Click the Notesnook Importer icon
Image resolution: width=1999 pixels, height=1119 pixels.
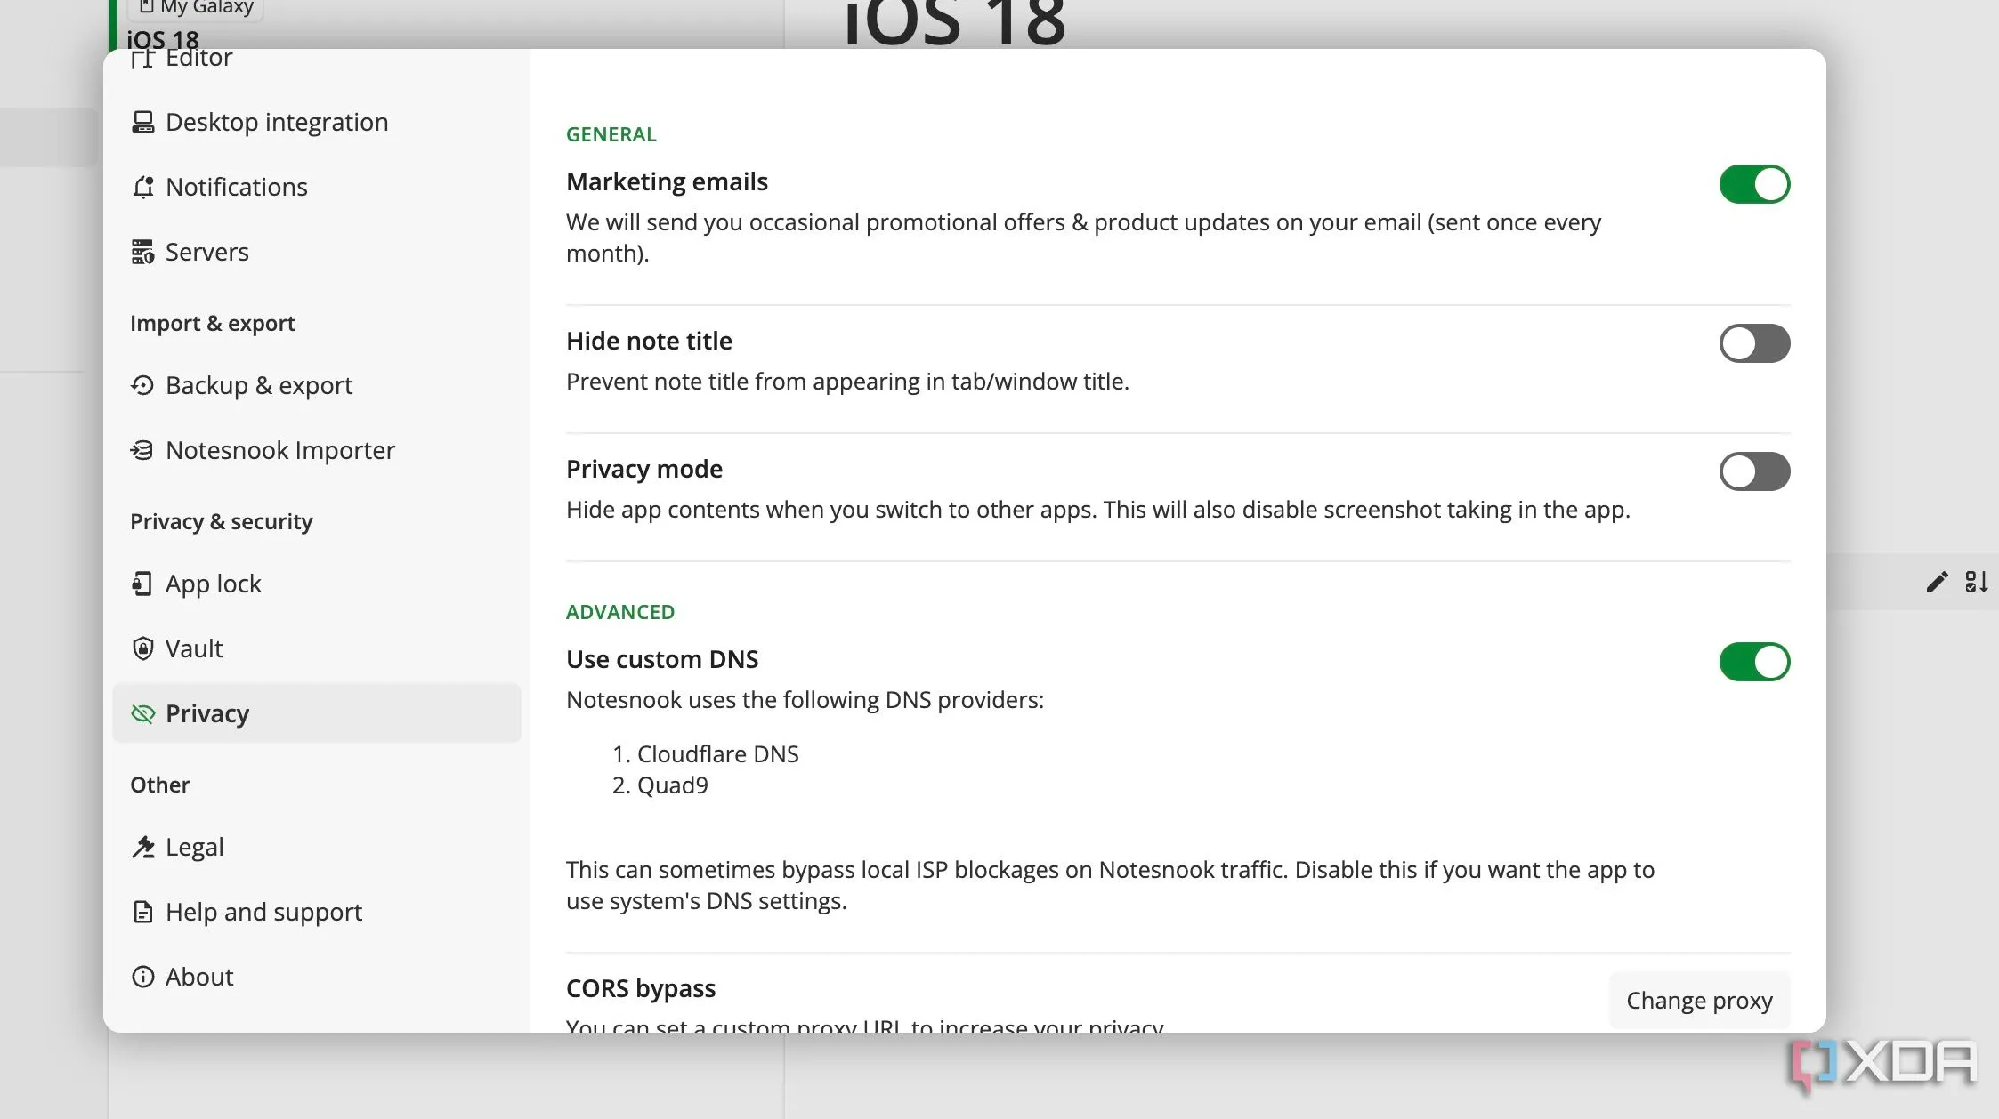142,450
